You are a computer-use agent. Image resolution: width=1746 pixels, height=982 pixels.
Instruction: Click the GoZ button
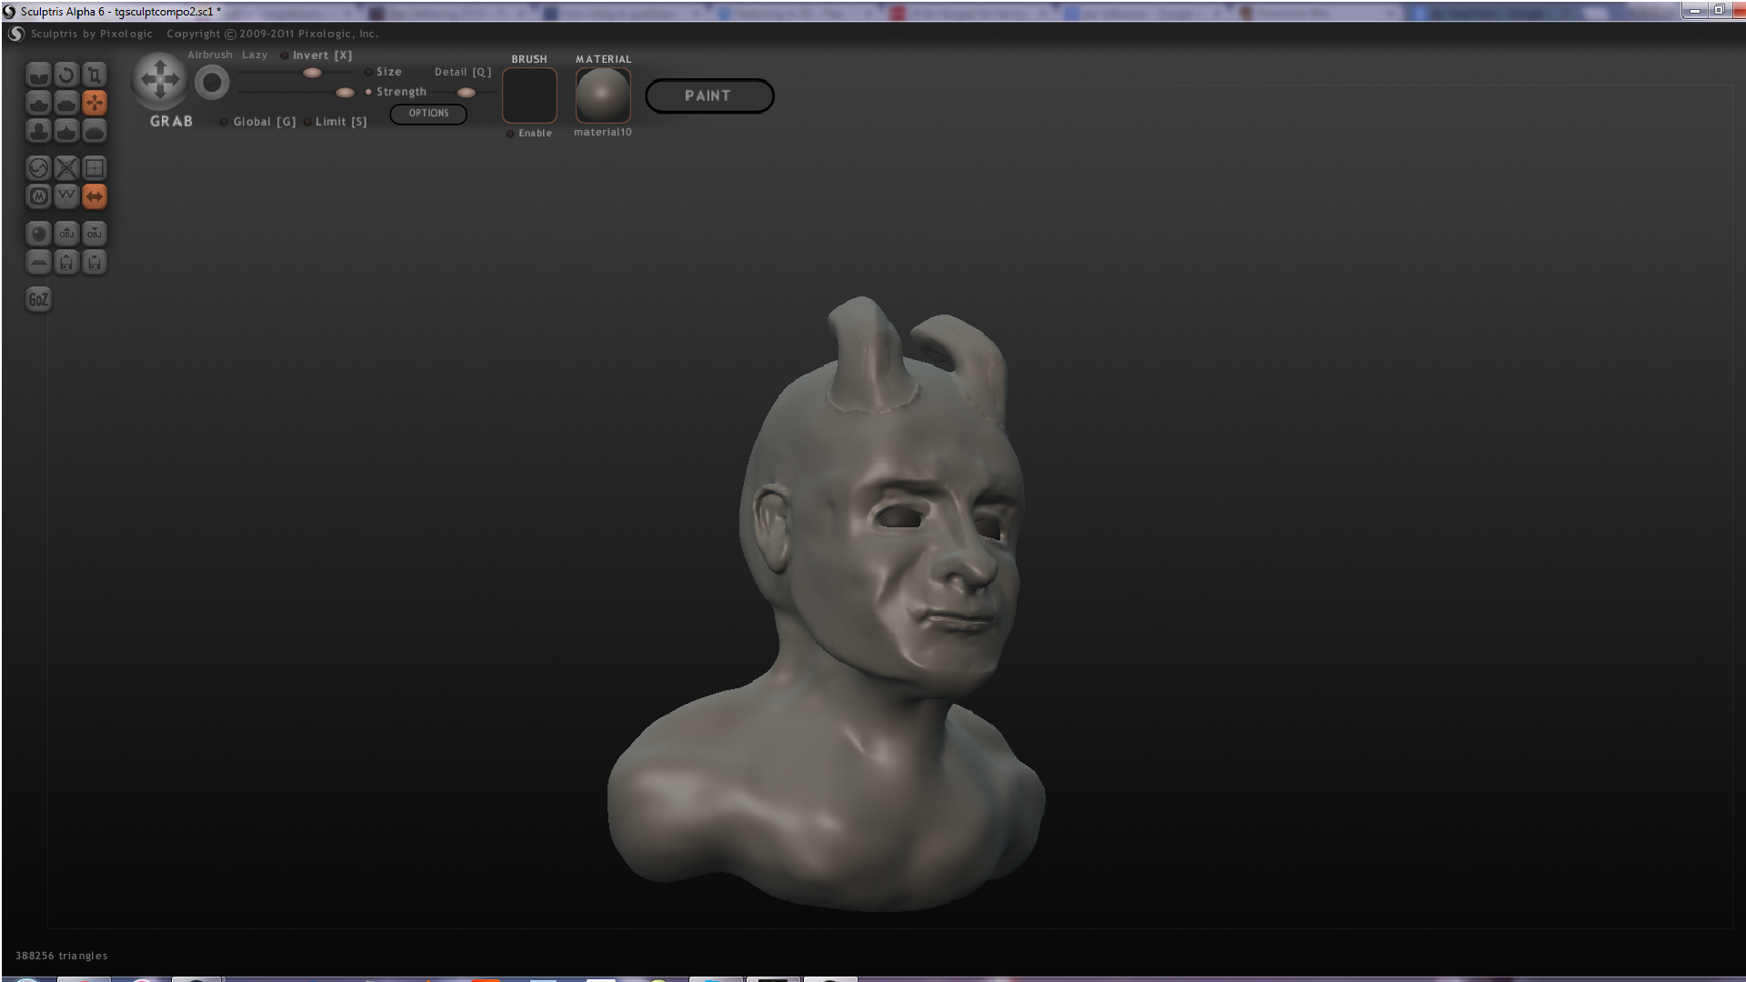coord(38,299)
